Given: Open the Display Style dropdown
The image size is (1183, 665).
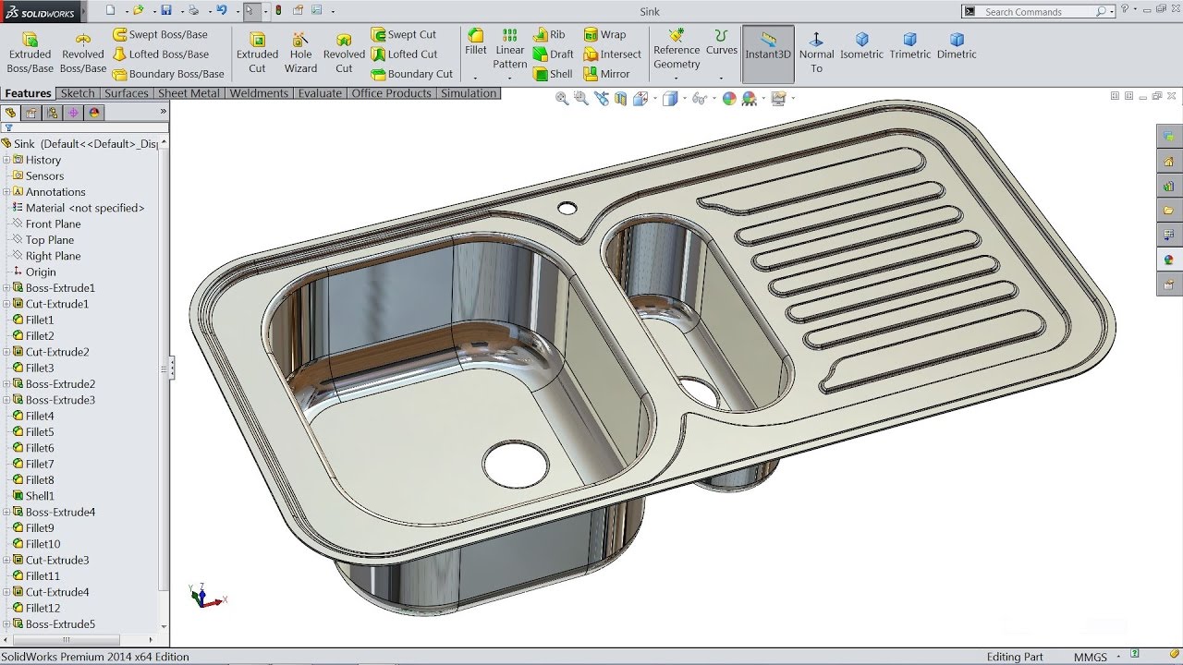Looking at the screenshot, I should (684, 99).
